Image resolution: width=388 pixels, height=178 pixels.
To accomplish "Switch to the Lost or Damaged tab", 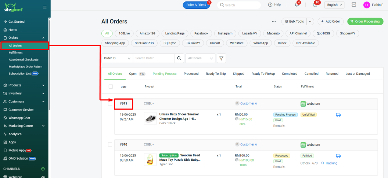I will click(358, 74).
